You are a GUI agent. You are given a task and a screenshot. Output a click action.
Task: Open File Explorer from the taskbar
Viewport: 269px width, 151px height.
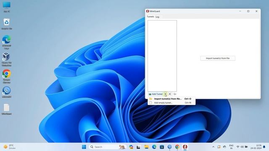click(146, 147)
